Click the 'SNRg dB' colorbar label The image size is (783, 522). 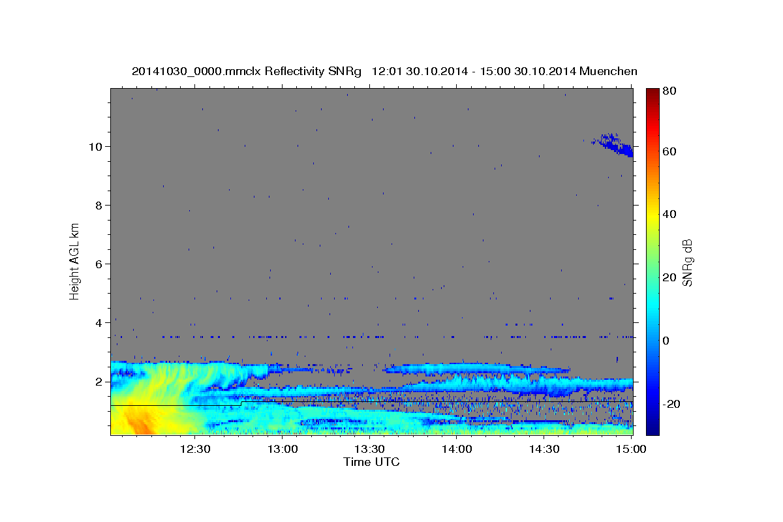(688, 262)
